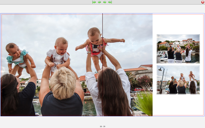Select the lower small photo on right page
The image size is (205, 128).
(x=178, y=80)
